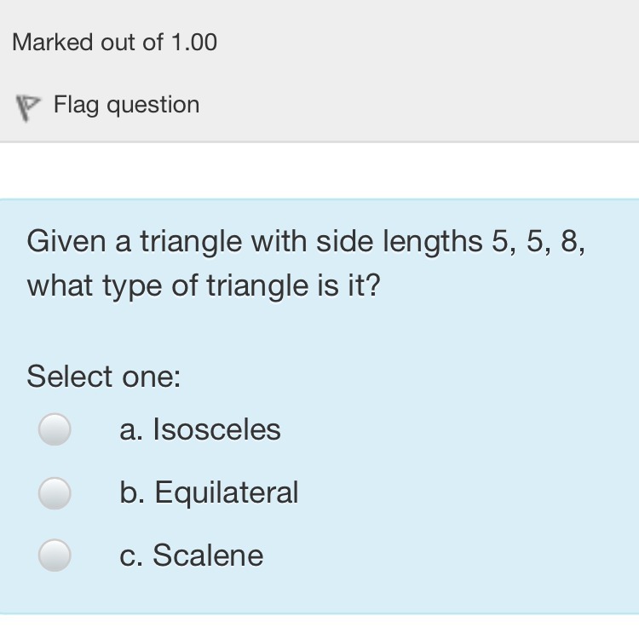The image size is (639, 639).
Task: Click the Flag question link text
Action: (x=126, y=105)
